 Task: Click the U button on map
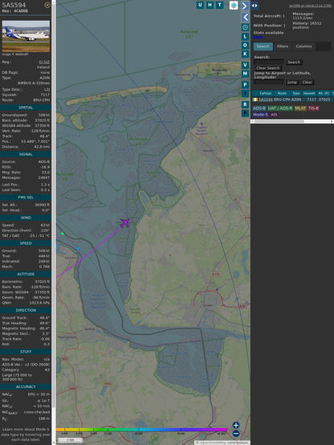200,5
